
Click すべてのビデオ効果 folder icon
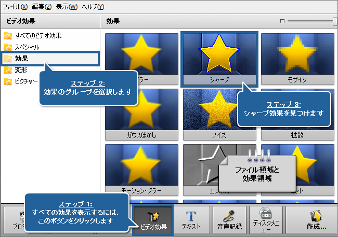coord(8,36)
